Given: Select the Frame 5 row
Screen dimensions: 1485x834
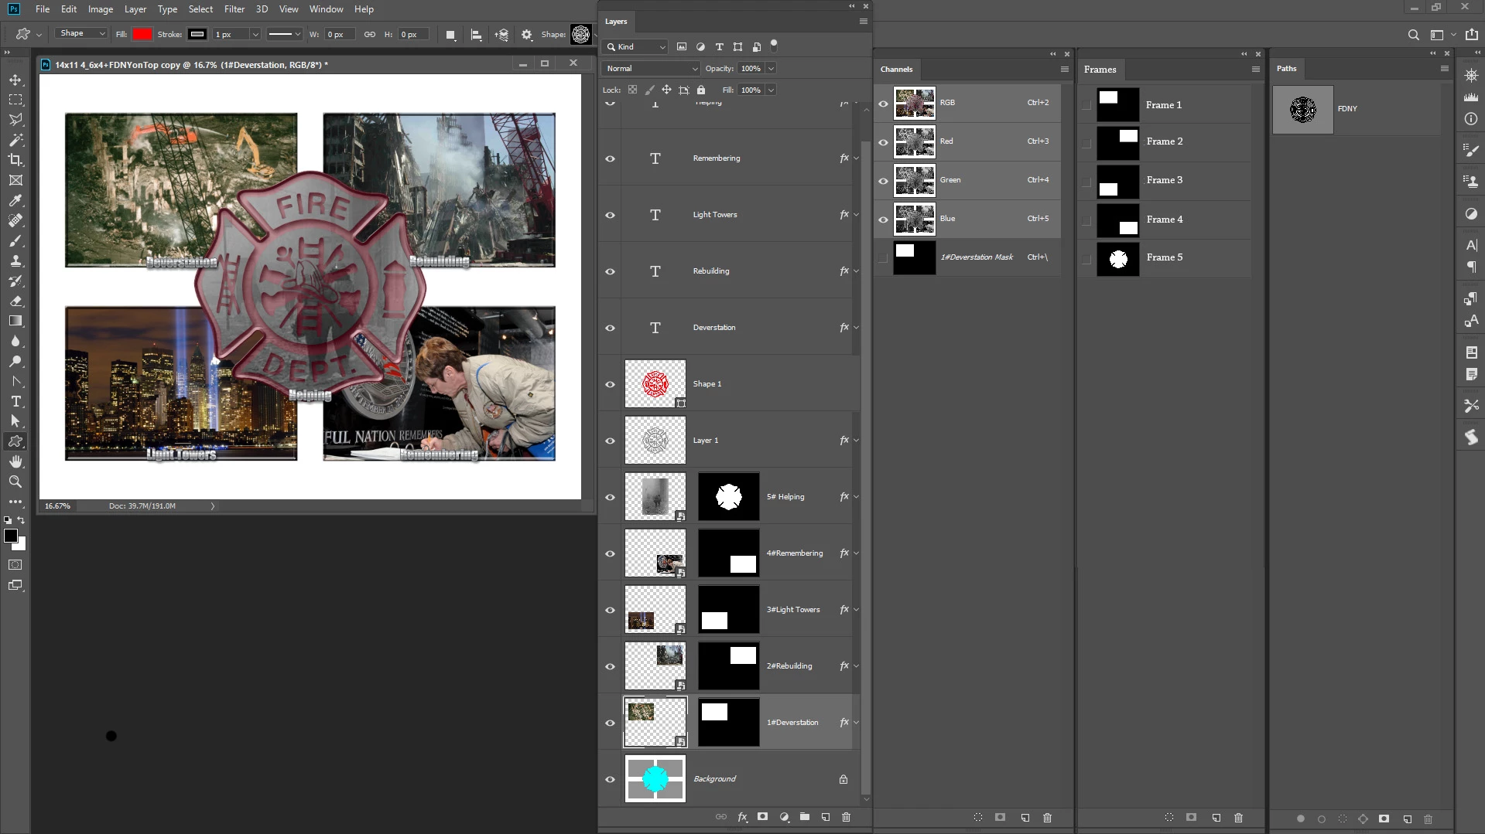Looking at the screenshot, I should (x=1165, y=258).
